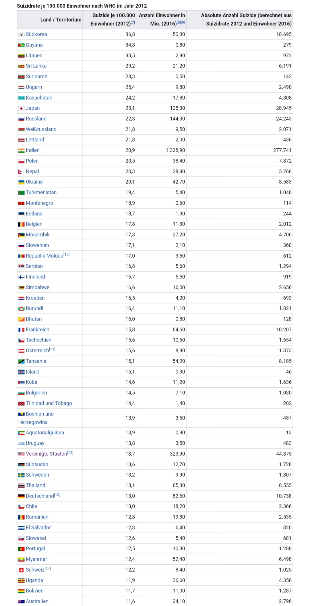Open the Guyana country link
Image resolution: width=310 pixels, height=606 pixels.
(x=34, y=45)
